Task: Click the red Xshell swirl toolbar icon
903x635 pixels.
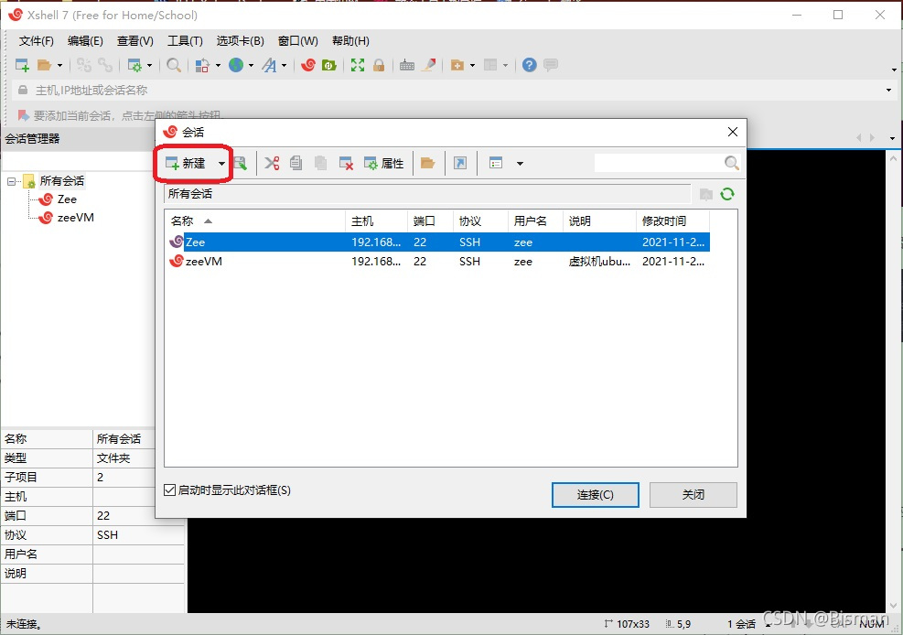Action: 308,65
